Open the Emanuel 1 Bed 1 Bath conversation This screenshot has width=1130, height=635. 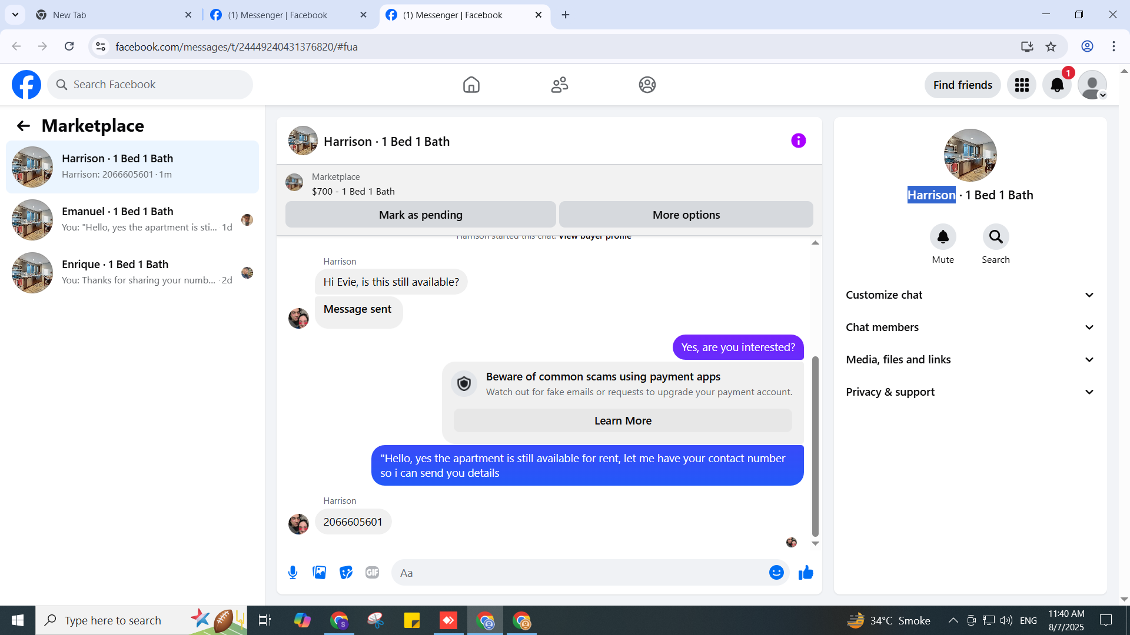click(132, 219)
